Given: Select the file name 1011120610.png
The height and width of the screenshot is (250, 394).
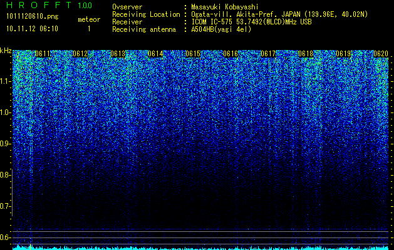Looking at the screenshot, I should pyautogui.click(x=33, y=17).
